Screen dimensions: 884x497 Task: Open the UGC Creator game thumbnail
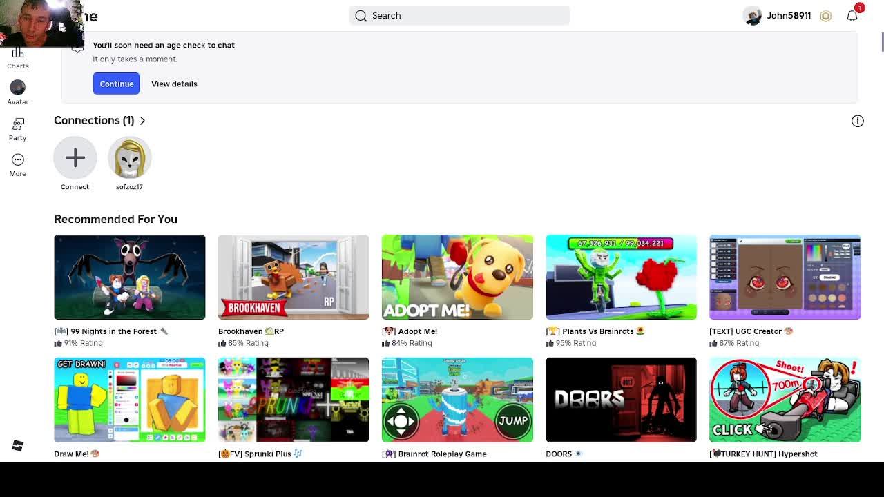point(785,277)
